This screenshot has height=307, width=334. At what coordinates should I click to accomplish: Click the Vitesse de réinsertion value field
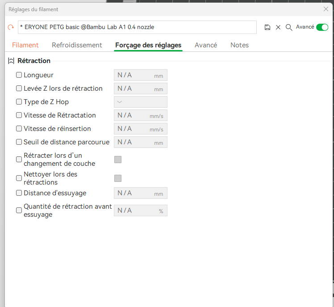tap(141, 129)
